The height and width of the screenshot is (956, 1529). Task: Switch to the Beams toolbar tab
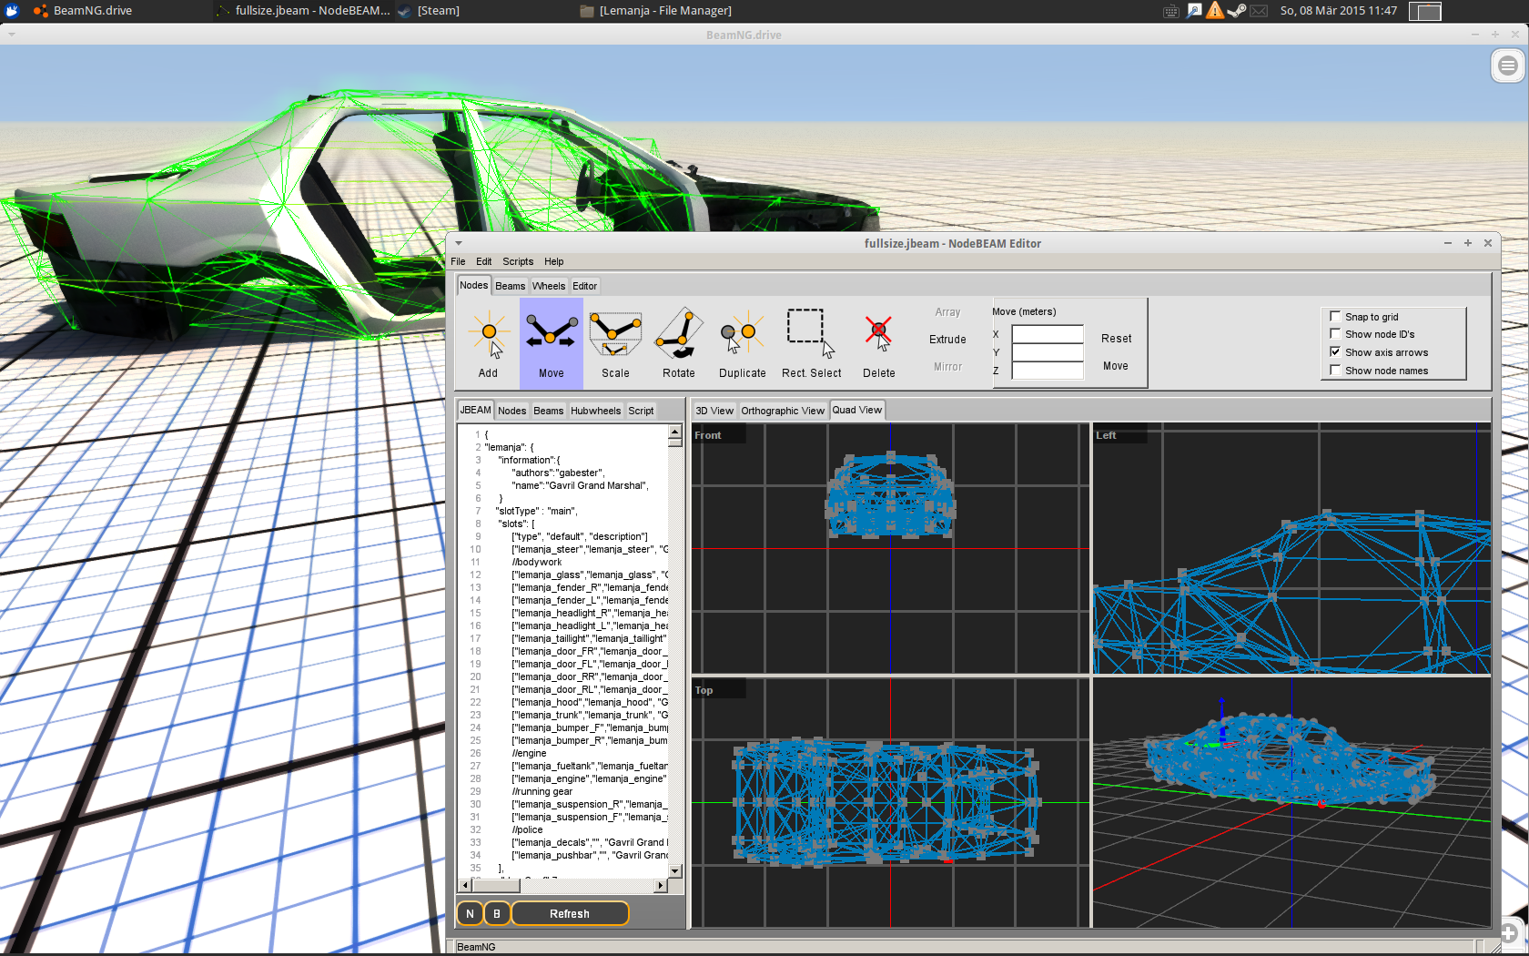(510, 286)
